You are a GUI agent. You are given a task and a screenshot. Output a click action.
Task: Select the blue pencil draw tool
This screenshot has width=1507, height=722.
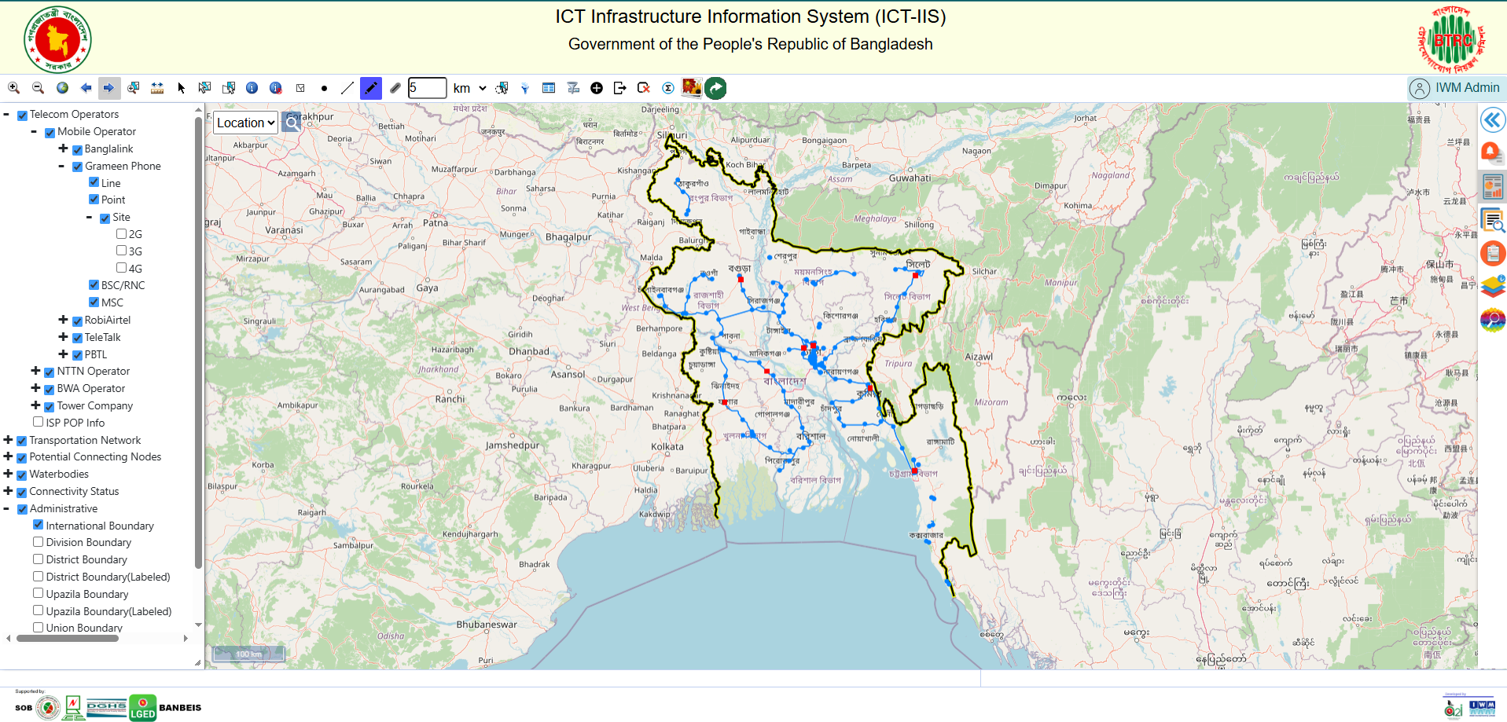(370, 88)
